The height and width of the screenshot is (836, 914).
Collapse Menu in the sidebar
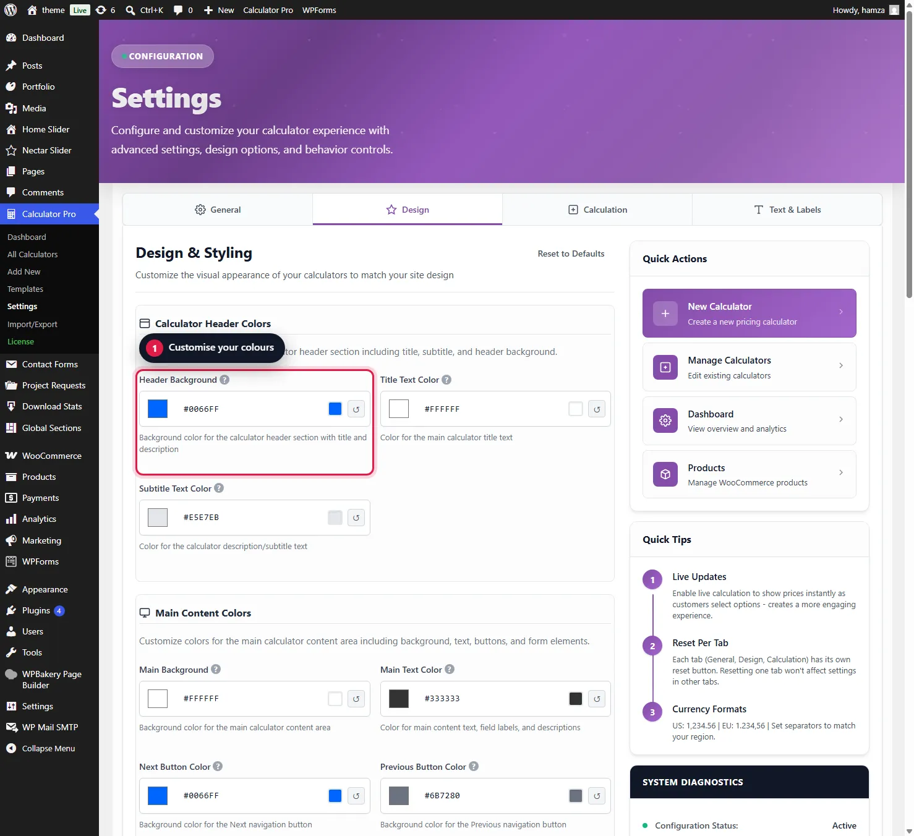[49, 748]
